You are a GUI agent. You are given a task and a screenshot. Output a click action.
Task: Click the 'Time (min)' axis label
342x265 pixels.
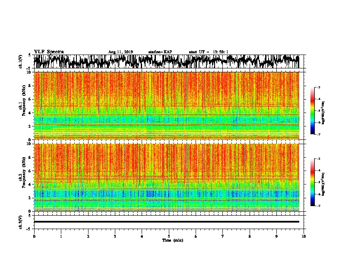[173, 240]
